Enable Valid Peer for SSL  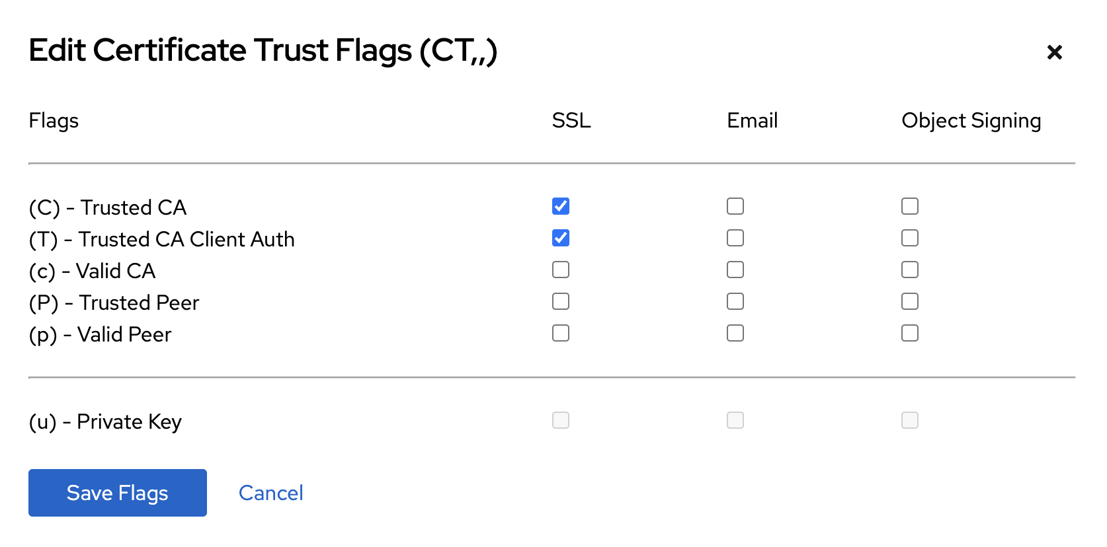click(x=561, y=333)
